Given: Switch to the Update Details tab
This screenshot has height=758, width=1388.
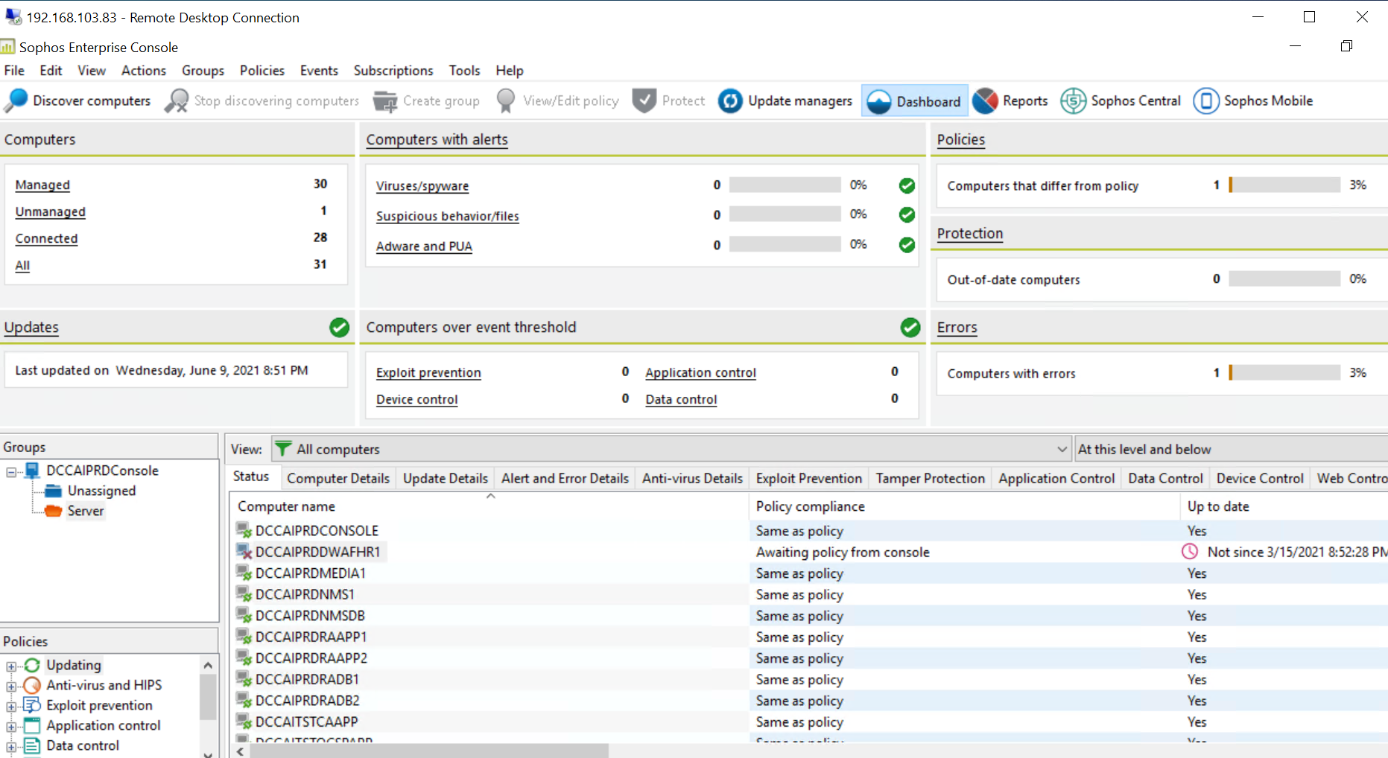Looking at the screenshot, I should 446,478.
